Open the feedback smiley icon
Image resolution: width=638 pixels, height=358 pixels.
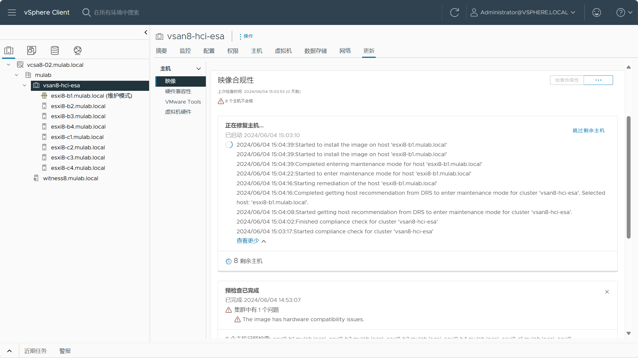click(x=596, y=12)
